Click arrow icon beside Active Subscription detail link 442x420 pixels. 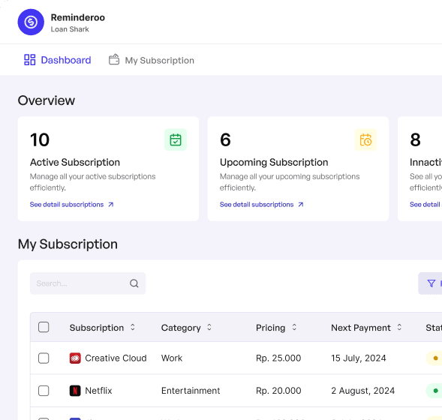111,205
